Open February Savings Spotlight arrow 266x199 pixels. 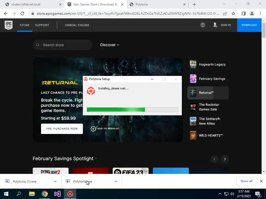coord(96,158)
